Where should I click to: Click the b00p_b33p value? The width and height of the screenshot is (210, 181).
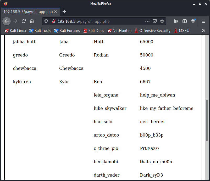[152, 135]
